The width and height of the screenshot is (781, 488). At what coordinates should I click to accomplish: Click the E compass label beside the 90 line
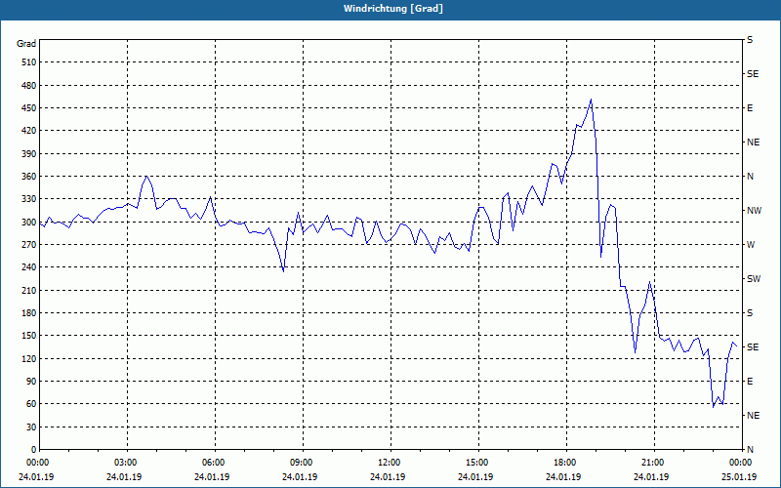click(750, 382)
